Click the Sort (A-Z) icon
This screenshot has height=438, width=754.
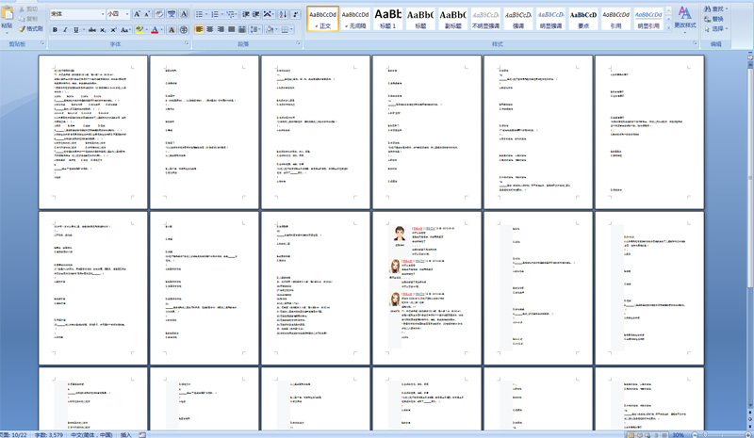tap(283, 14)
